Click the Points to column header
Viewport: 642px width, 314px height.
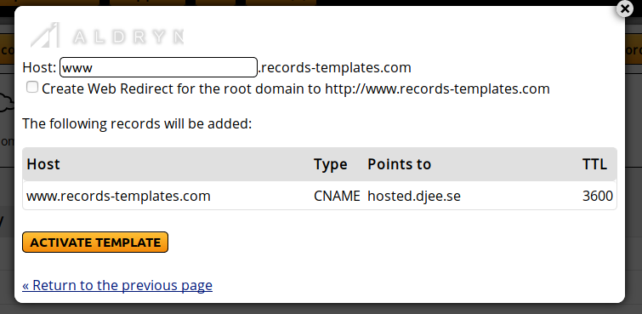(x=399, y=164)
